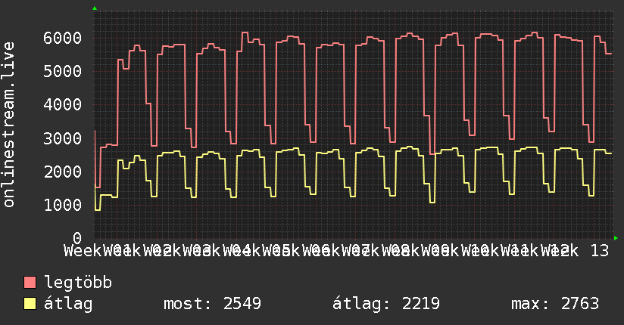The height and width of the screenshot is (325, 624).
Task: Click the 2000 y-axis label
Action: 63,172
